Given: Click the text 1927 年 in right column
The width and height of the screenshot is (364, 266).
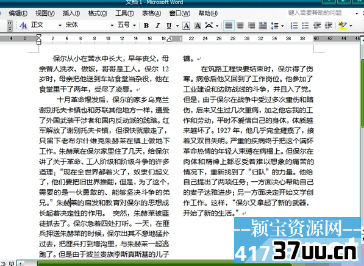Looking at the screenshot, I should tap(229, 131).
